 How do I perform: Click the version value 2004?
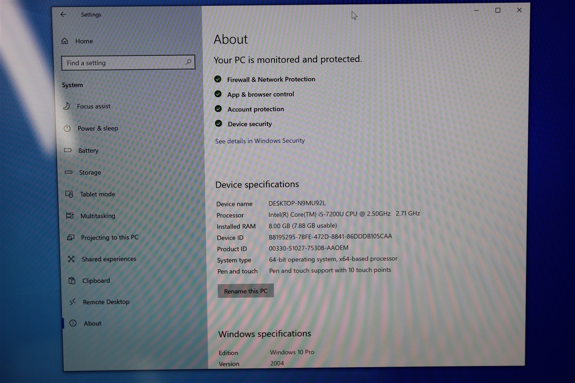click(x=277, y=363)
